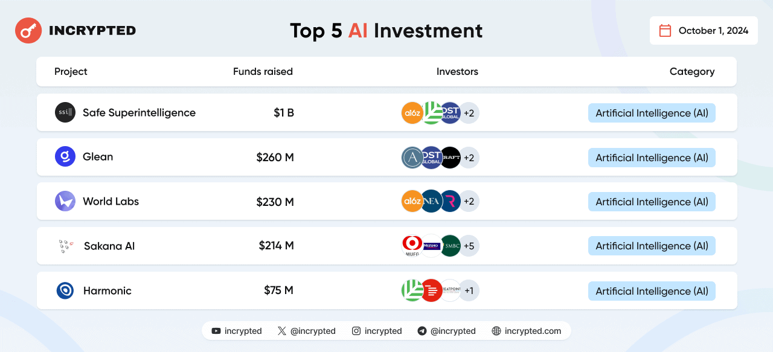The image size is (773, 352).
Task: Click the calendar icon beside October 1, 2024
Action: 665,31
